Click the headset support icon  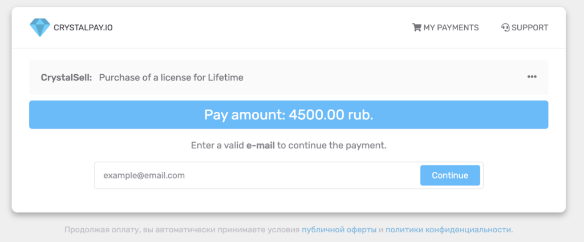coord(505,27)
